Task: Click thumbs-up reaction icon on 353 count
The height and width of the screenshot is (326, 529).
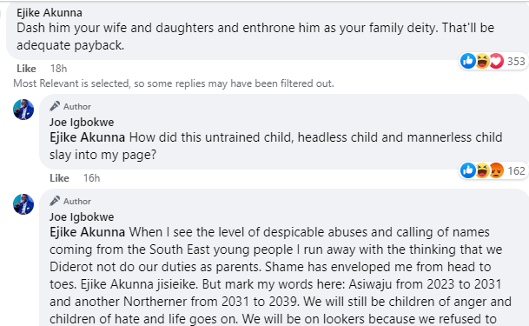Action: [468, 61]
